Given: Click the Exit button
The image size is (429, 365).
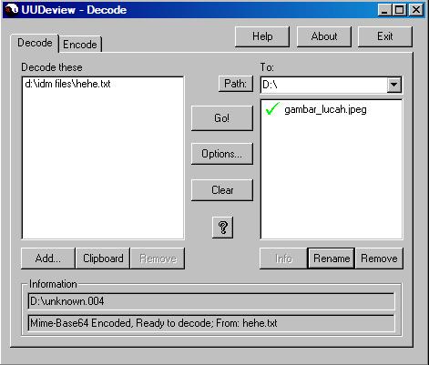Looking at the screenshot, I should click(385, 36).
